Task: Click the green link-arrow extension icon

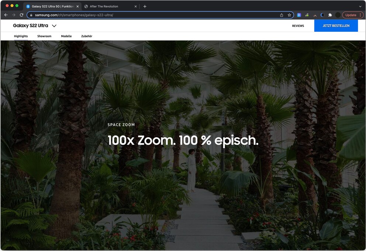Action: tap(307, 15)
